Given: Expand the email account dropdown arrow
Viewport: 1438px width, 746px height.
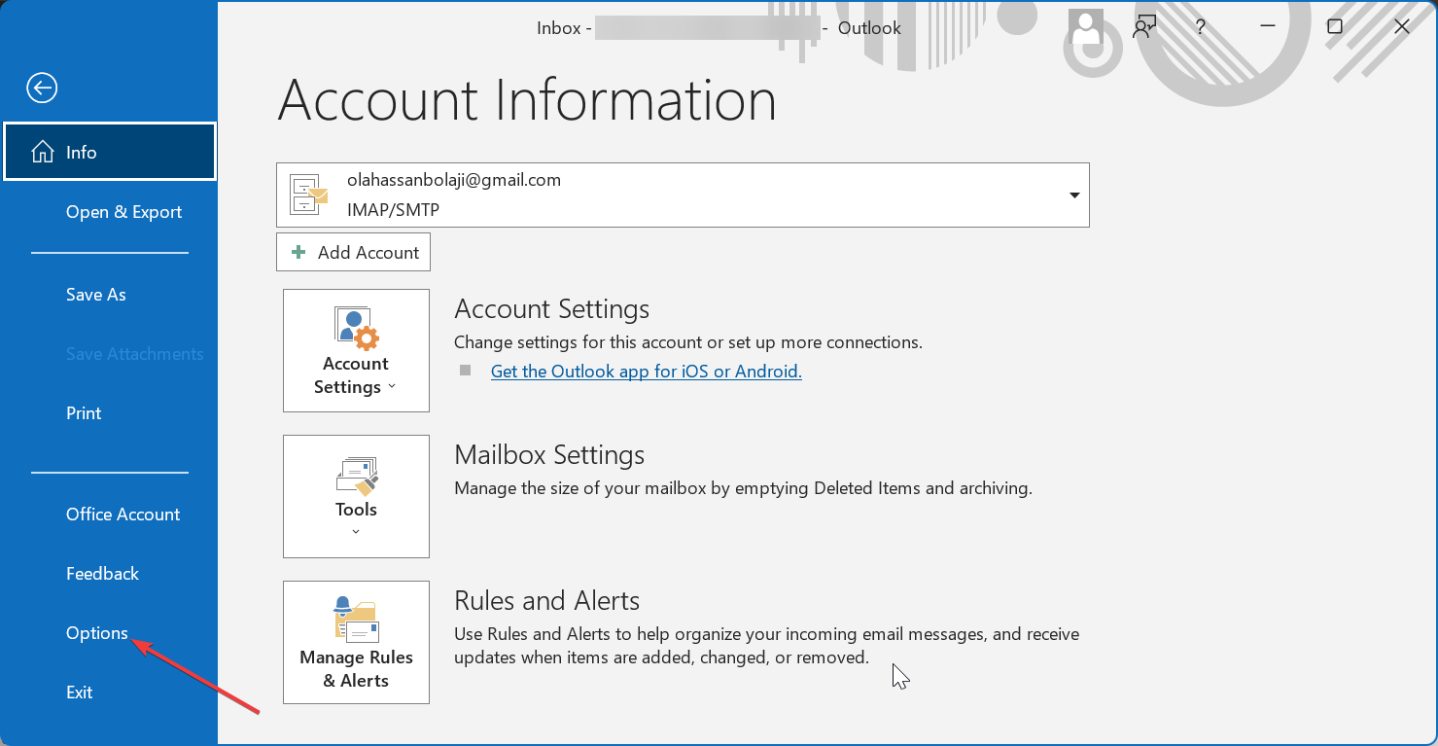Looking at the screenshot, I should [x=1074, y=195].
